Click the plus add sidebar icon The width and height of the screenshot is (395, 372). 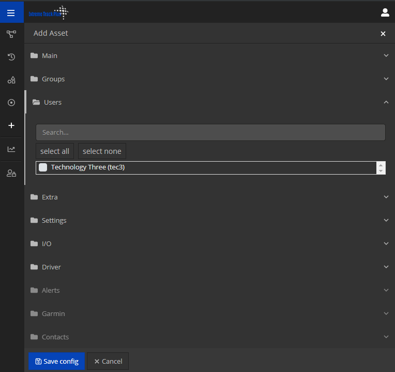[11, 125]
